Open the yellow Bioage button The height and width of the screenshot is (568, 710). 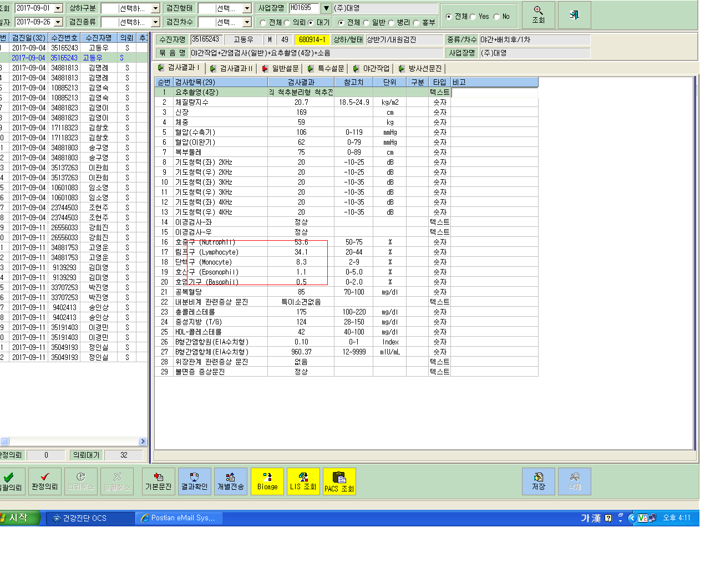[267, 481]
